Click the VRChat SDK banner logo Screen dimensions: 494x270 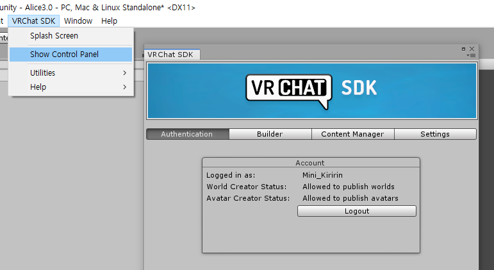pyautogui.click(x=312, y=91)
